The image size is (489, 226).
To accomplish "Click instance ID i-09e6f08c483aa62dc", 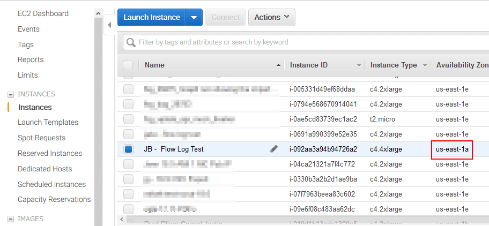I will pos(322,209).
